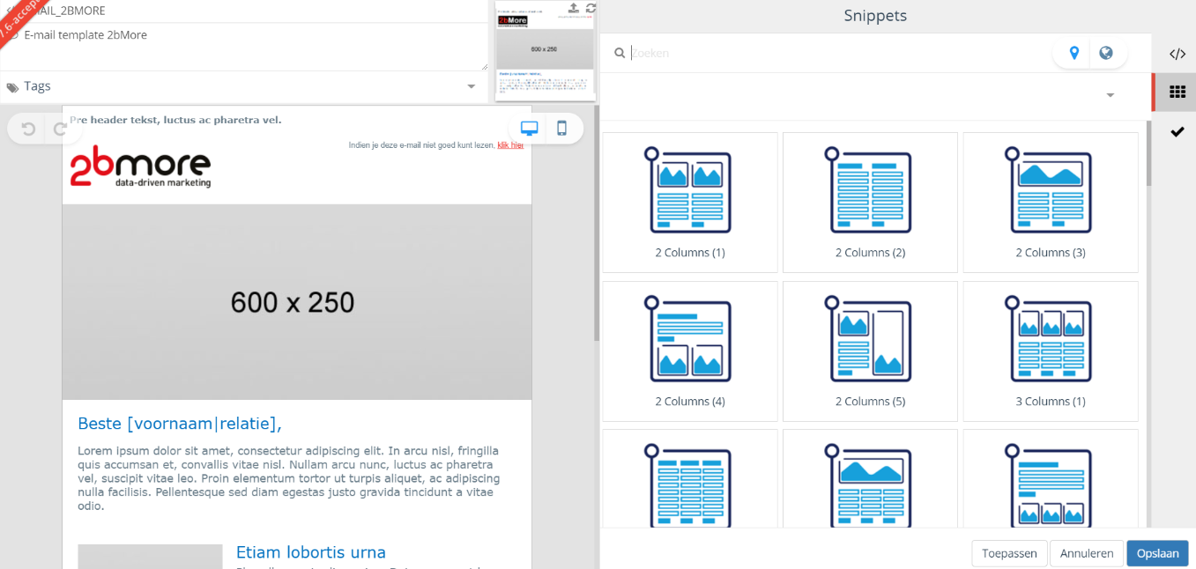
Task: Switch to mobile preview mode
Action: click(x=561, y=129)
